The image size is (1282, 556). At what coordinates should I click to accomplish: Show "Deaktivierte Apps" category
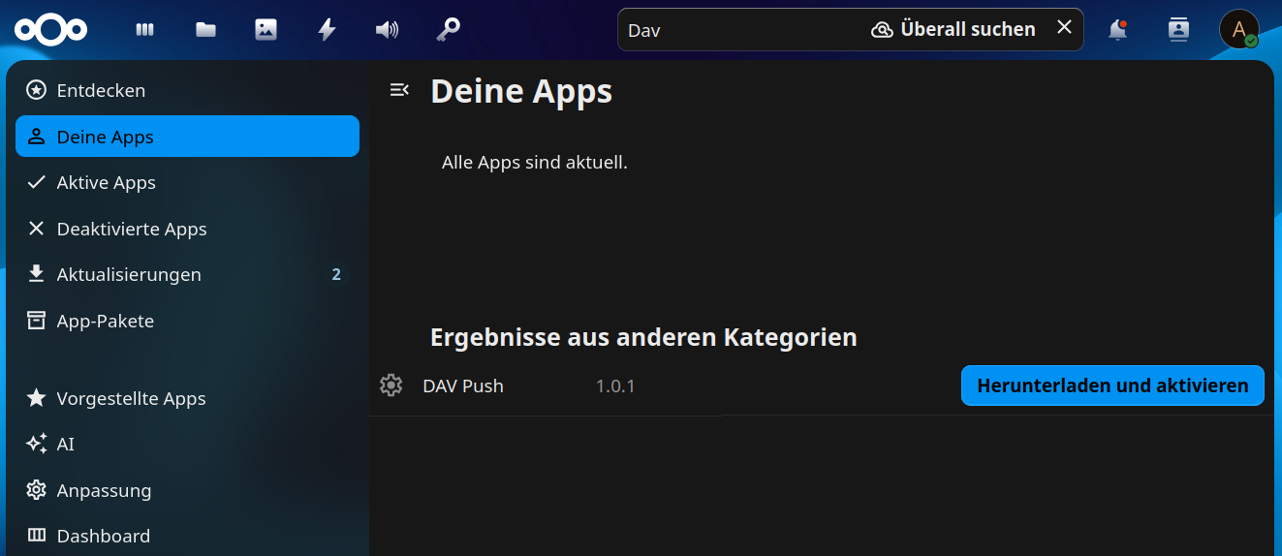tap(131, 230)
